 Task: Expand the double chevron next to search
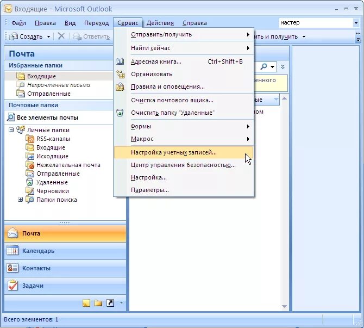[x=283, y=67]
